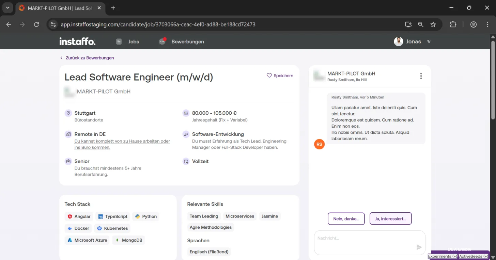Viewport: 496px width, 260px height.
Task: Select the Docker tech stack chip
Action: (x=78, y=228)
